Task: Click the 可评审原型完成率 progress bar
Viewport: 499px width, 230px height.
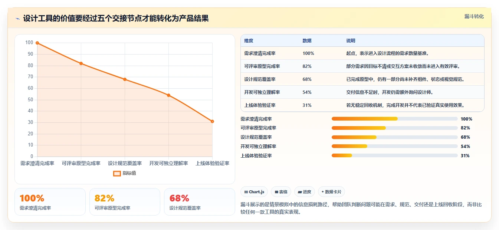Action: point(394,128)
